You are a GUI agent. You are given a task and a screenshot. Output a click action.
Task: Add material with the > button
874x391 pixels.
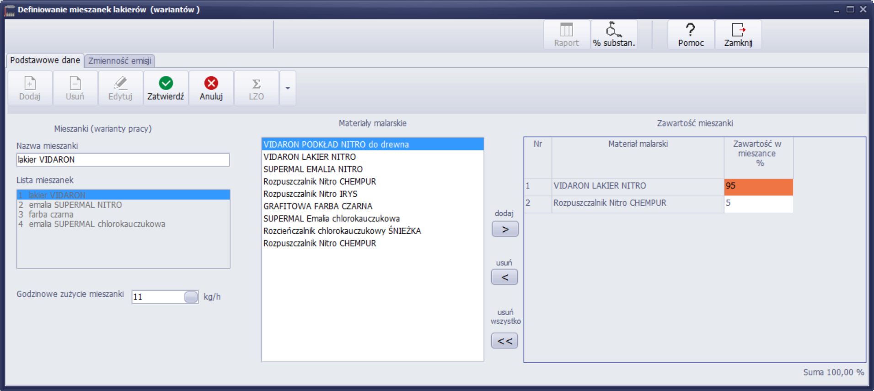tap(505, 229)
